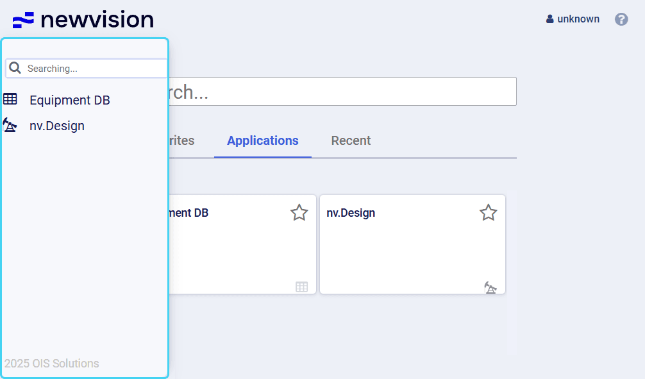Switch to the Recent tab

[351, 140]
